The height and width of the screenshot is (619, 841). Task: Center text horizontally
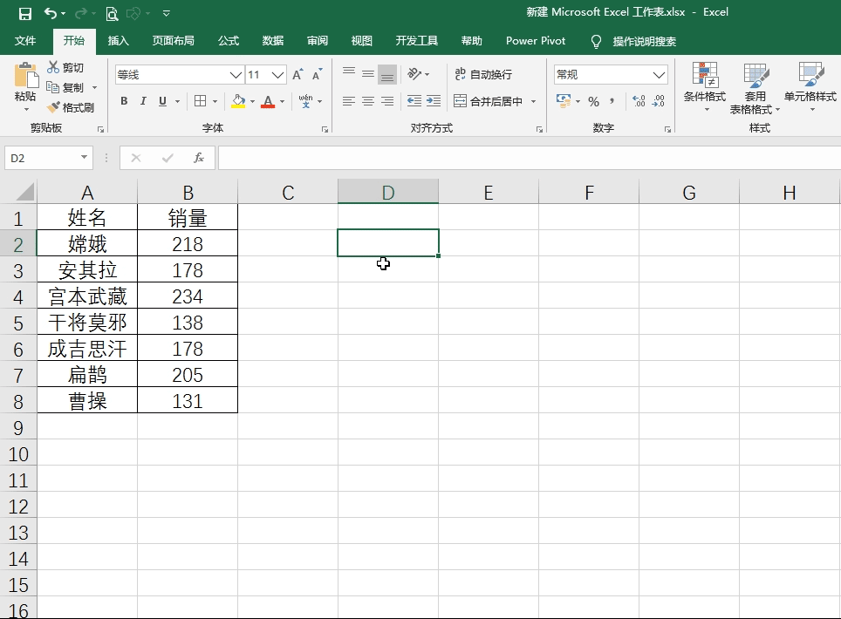pyautogui.click(x=368, y=101)
